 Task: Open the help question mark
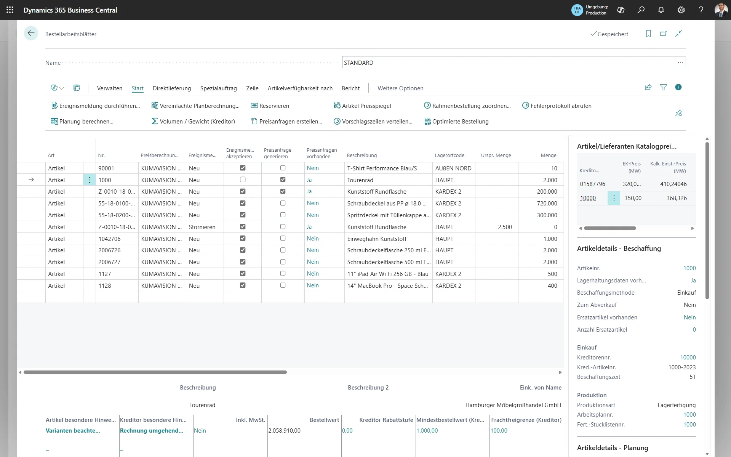click(701, 10)
